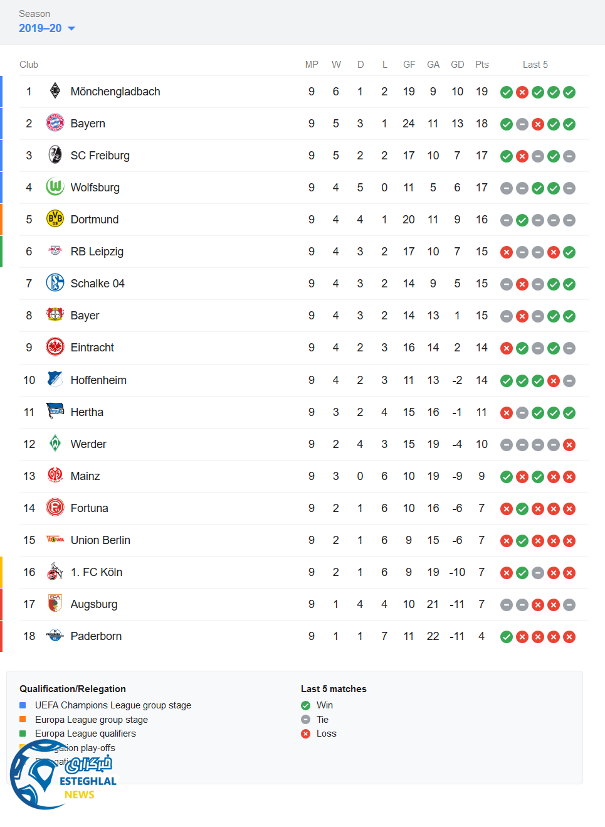Click Paderborn's first Last 5 win icon

pos(507,637)
